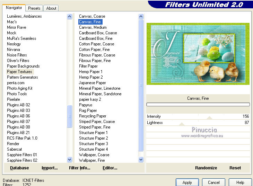Select Mirror Rave category
This screenshot has height=186, width=253.
(x=16, y=27)
